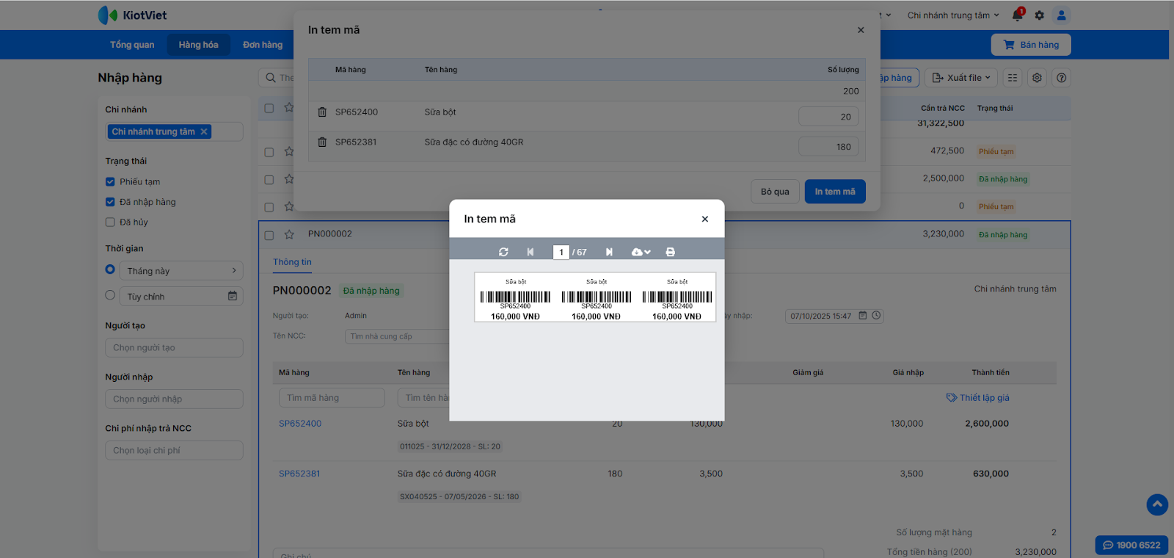Open list settings gear beside Xuất file
Viewport: 1174px width, 558px height.
click(1037, 78)
